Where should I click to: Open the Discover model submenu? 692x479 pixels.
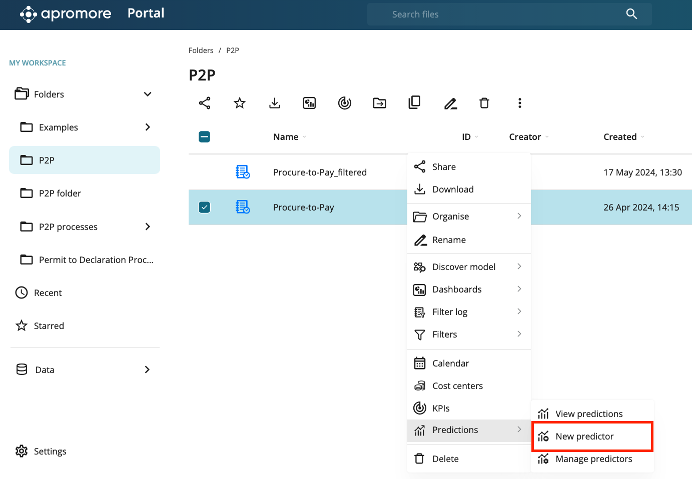tap(464, 267)
